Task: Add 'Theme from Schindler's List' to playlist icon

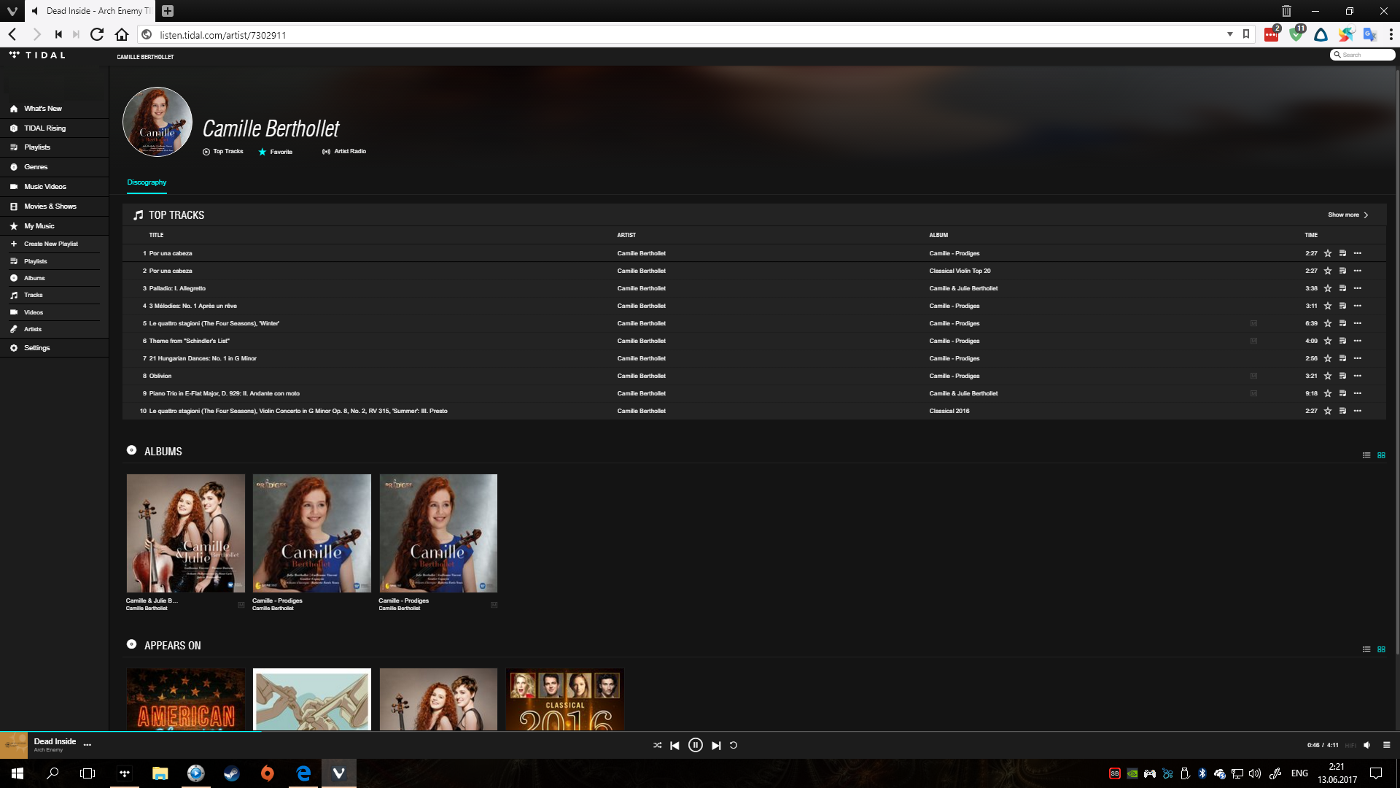Action: [x=1342, y=341]
